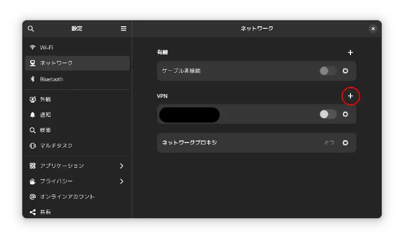Add a wired connection using plus icon

[350, 53]
